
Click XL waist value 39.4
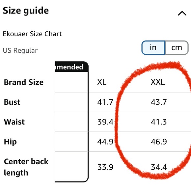(x=105, y=122)
